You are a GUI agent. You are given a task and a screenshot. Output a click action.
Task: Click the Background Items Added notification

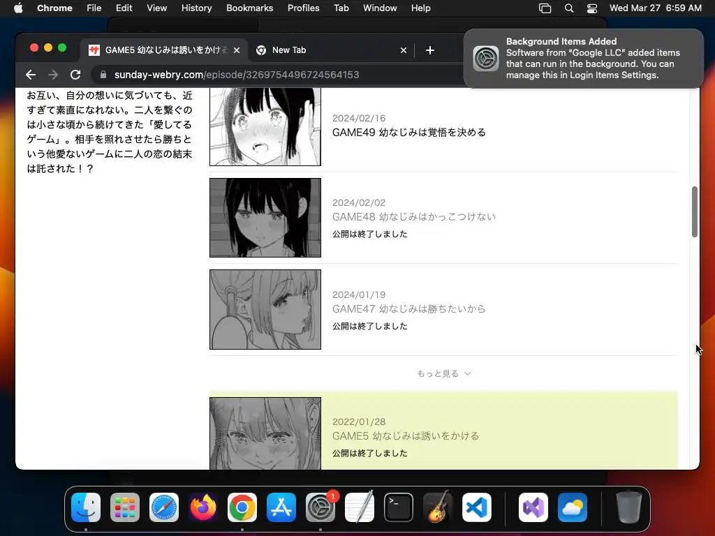click(583, 59)
